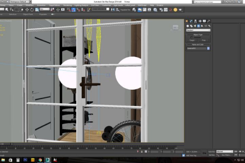
Task: Open the blue object color swatch
Action: 209,48
